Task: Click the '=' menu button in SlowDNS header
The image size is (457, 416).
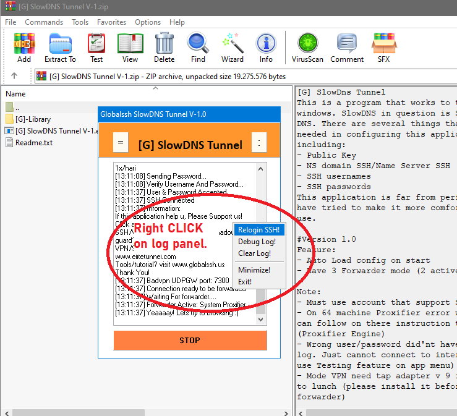Action: 121,142
